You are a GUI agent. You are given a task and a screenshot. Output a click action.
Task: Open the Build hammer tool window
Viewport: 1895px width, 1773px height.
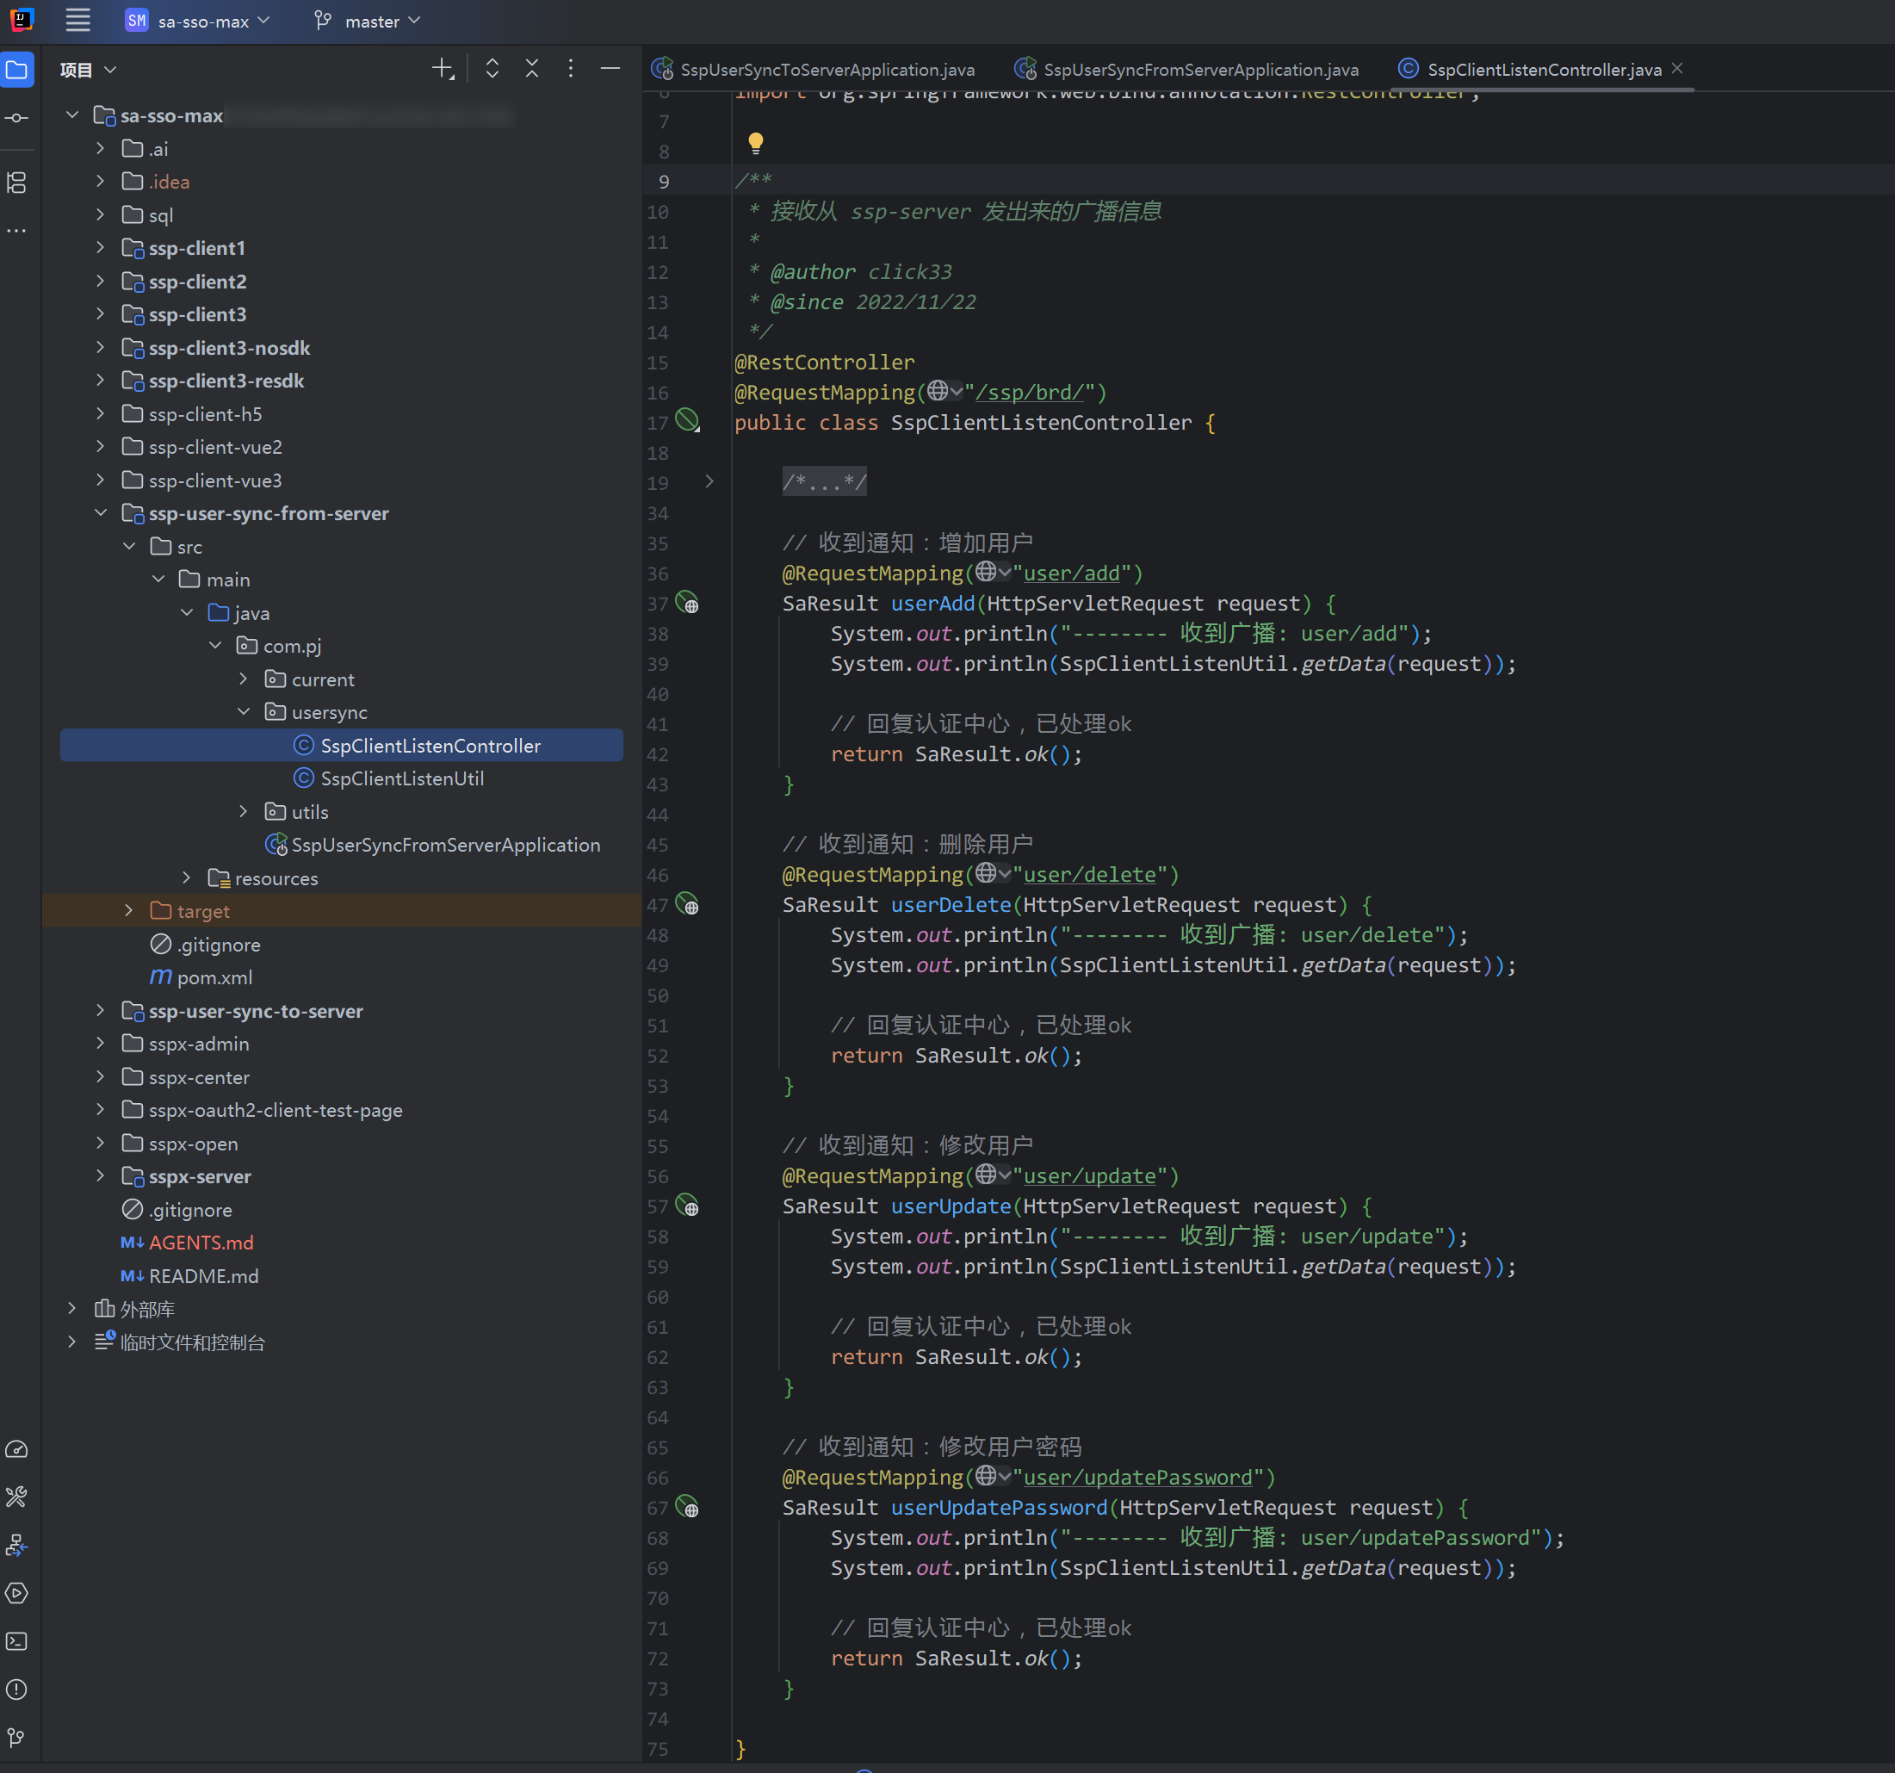(x=17, y=1497)
